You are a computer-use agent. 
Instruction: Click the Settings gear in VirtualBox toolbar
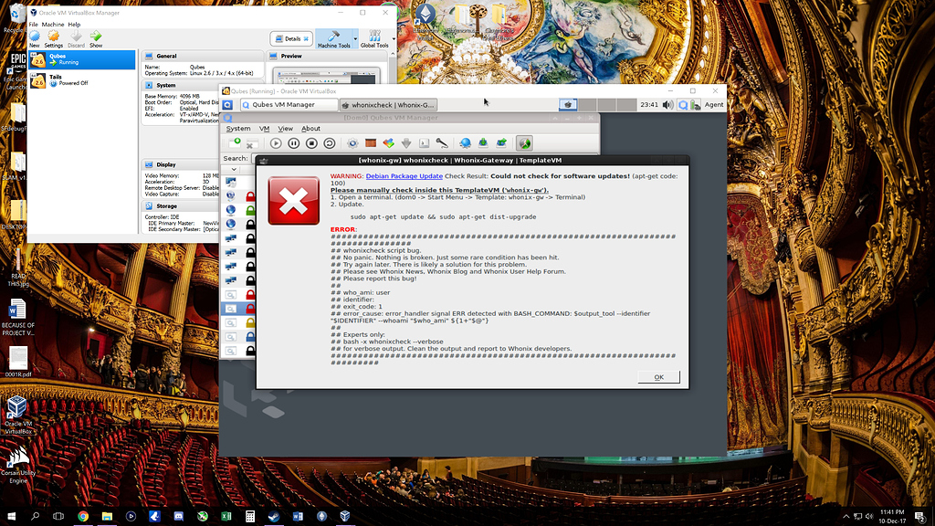point(53,37)
